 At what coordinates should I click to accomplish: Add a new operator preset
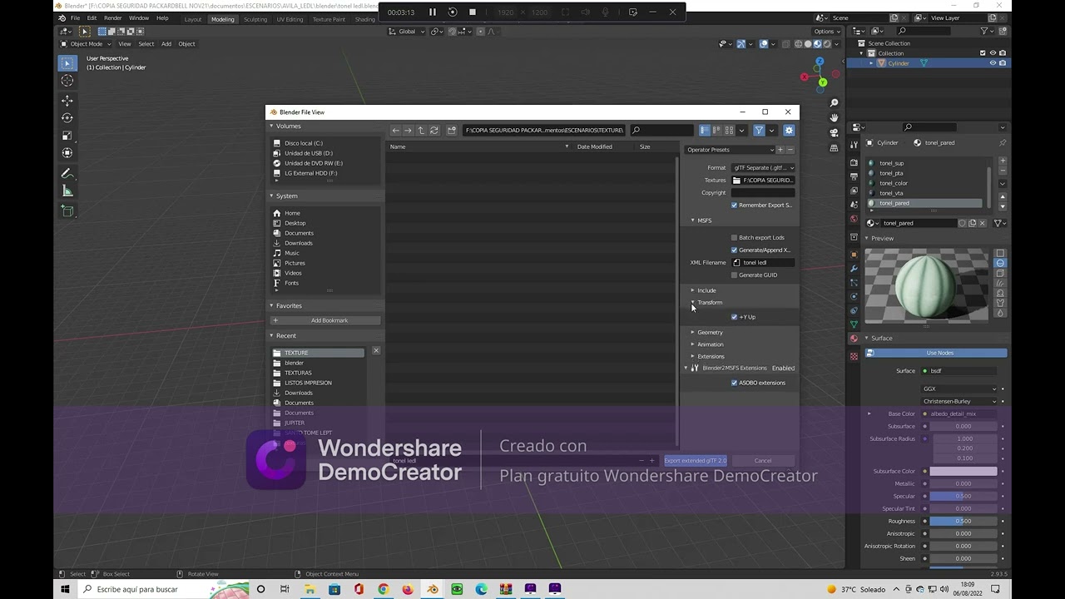(x=780, y=150)
